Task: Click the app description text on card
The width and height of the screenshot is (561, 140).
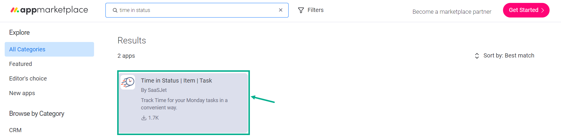Action: coord(184,104)
